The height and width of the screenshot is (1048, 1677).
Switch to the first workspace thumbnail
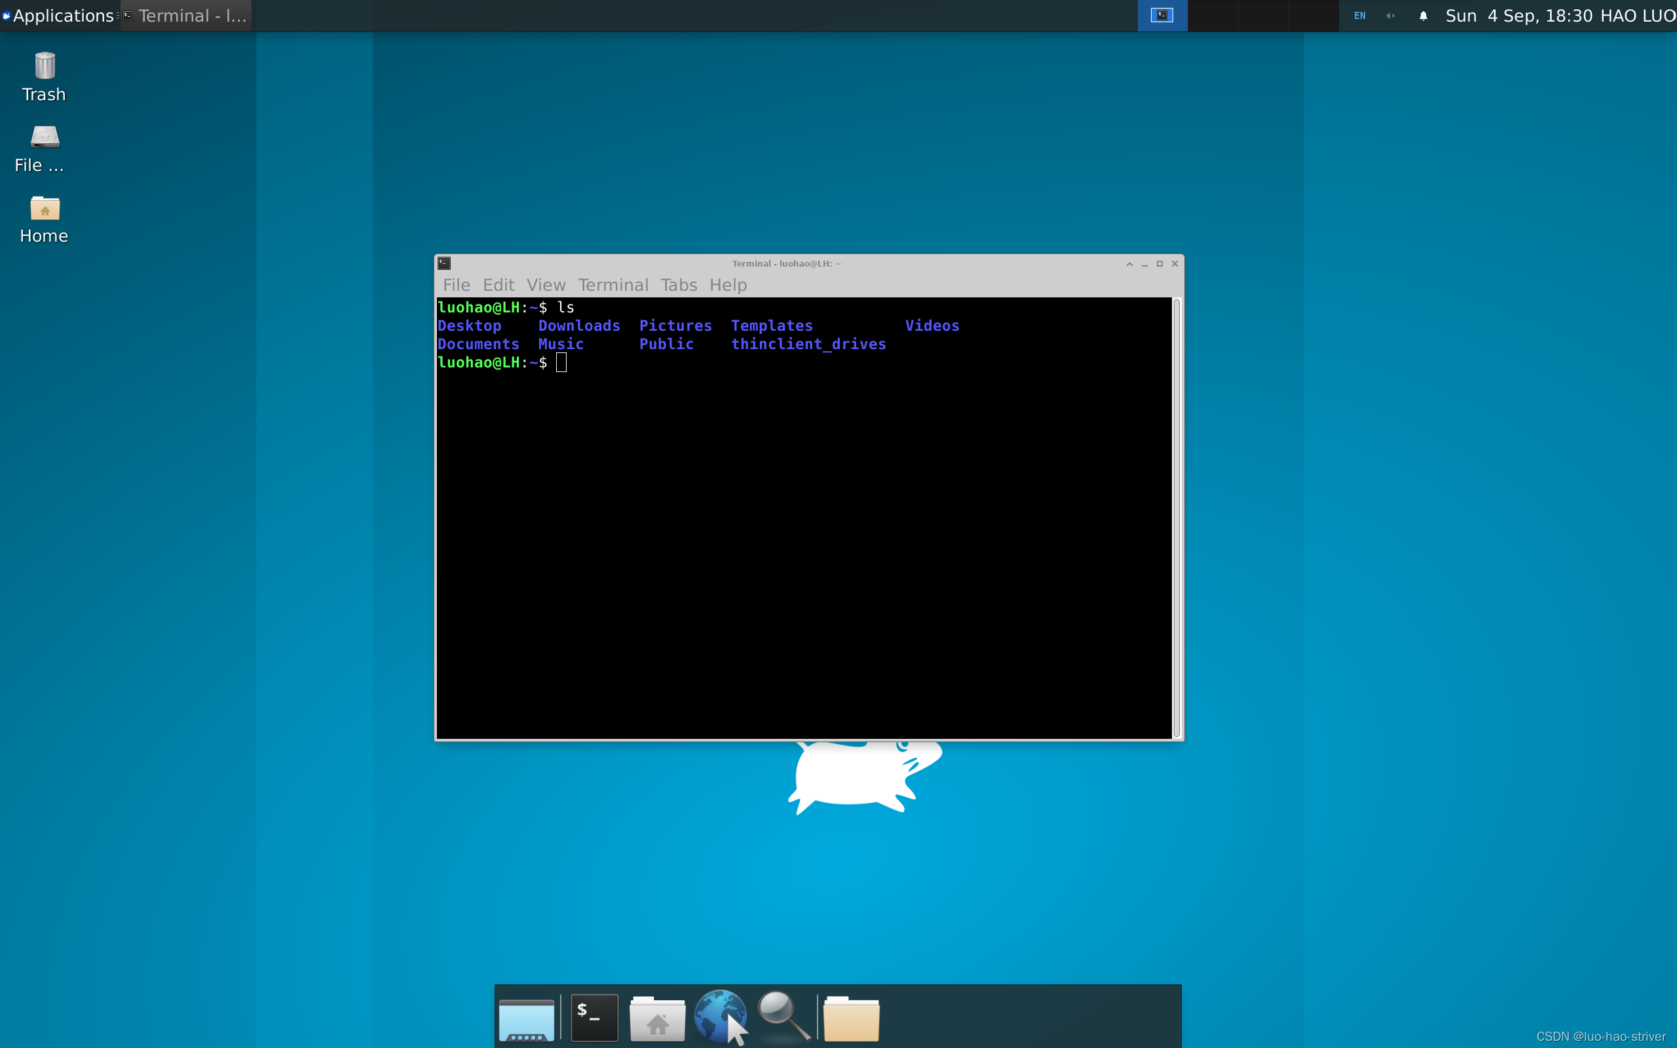pos(1162,15)
